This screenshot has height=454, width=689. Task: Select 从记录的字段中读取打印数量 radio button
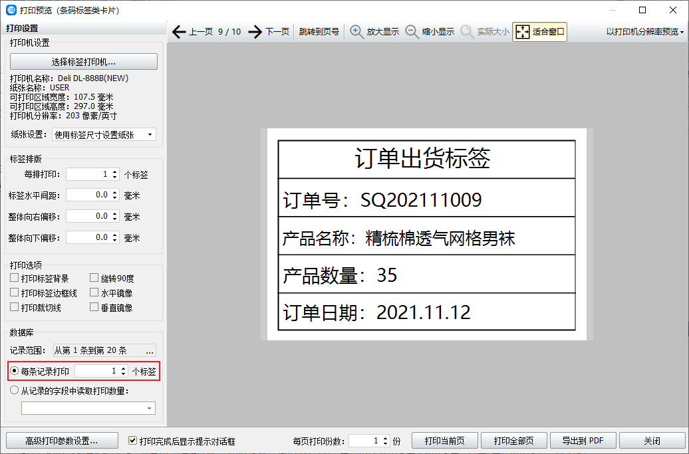pos(15,390)
